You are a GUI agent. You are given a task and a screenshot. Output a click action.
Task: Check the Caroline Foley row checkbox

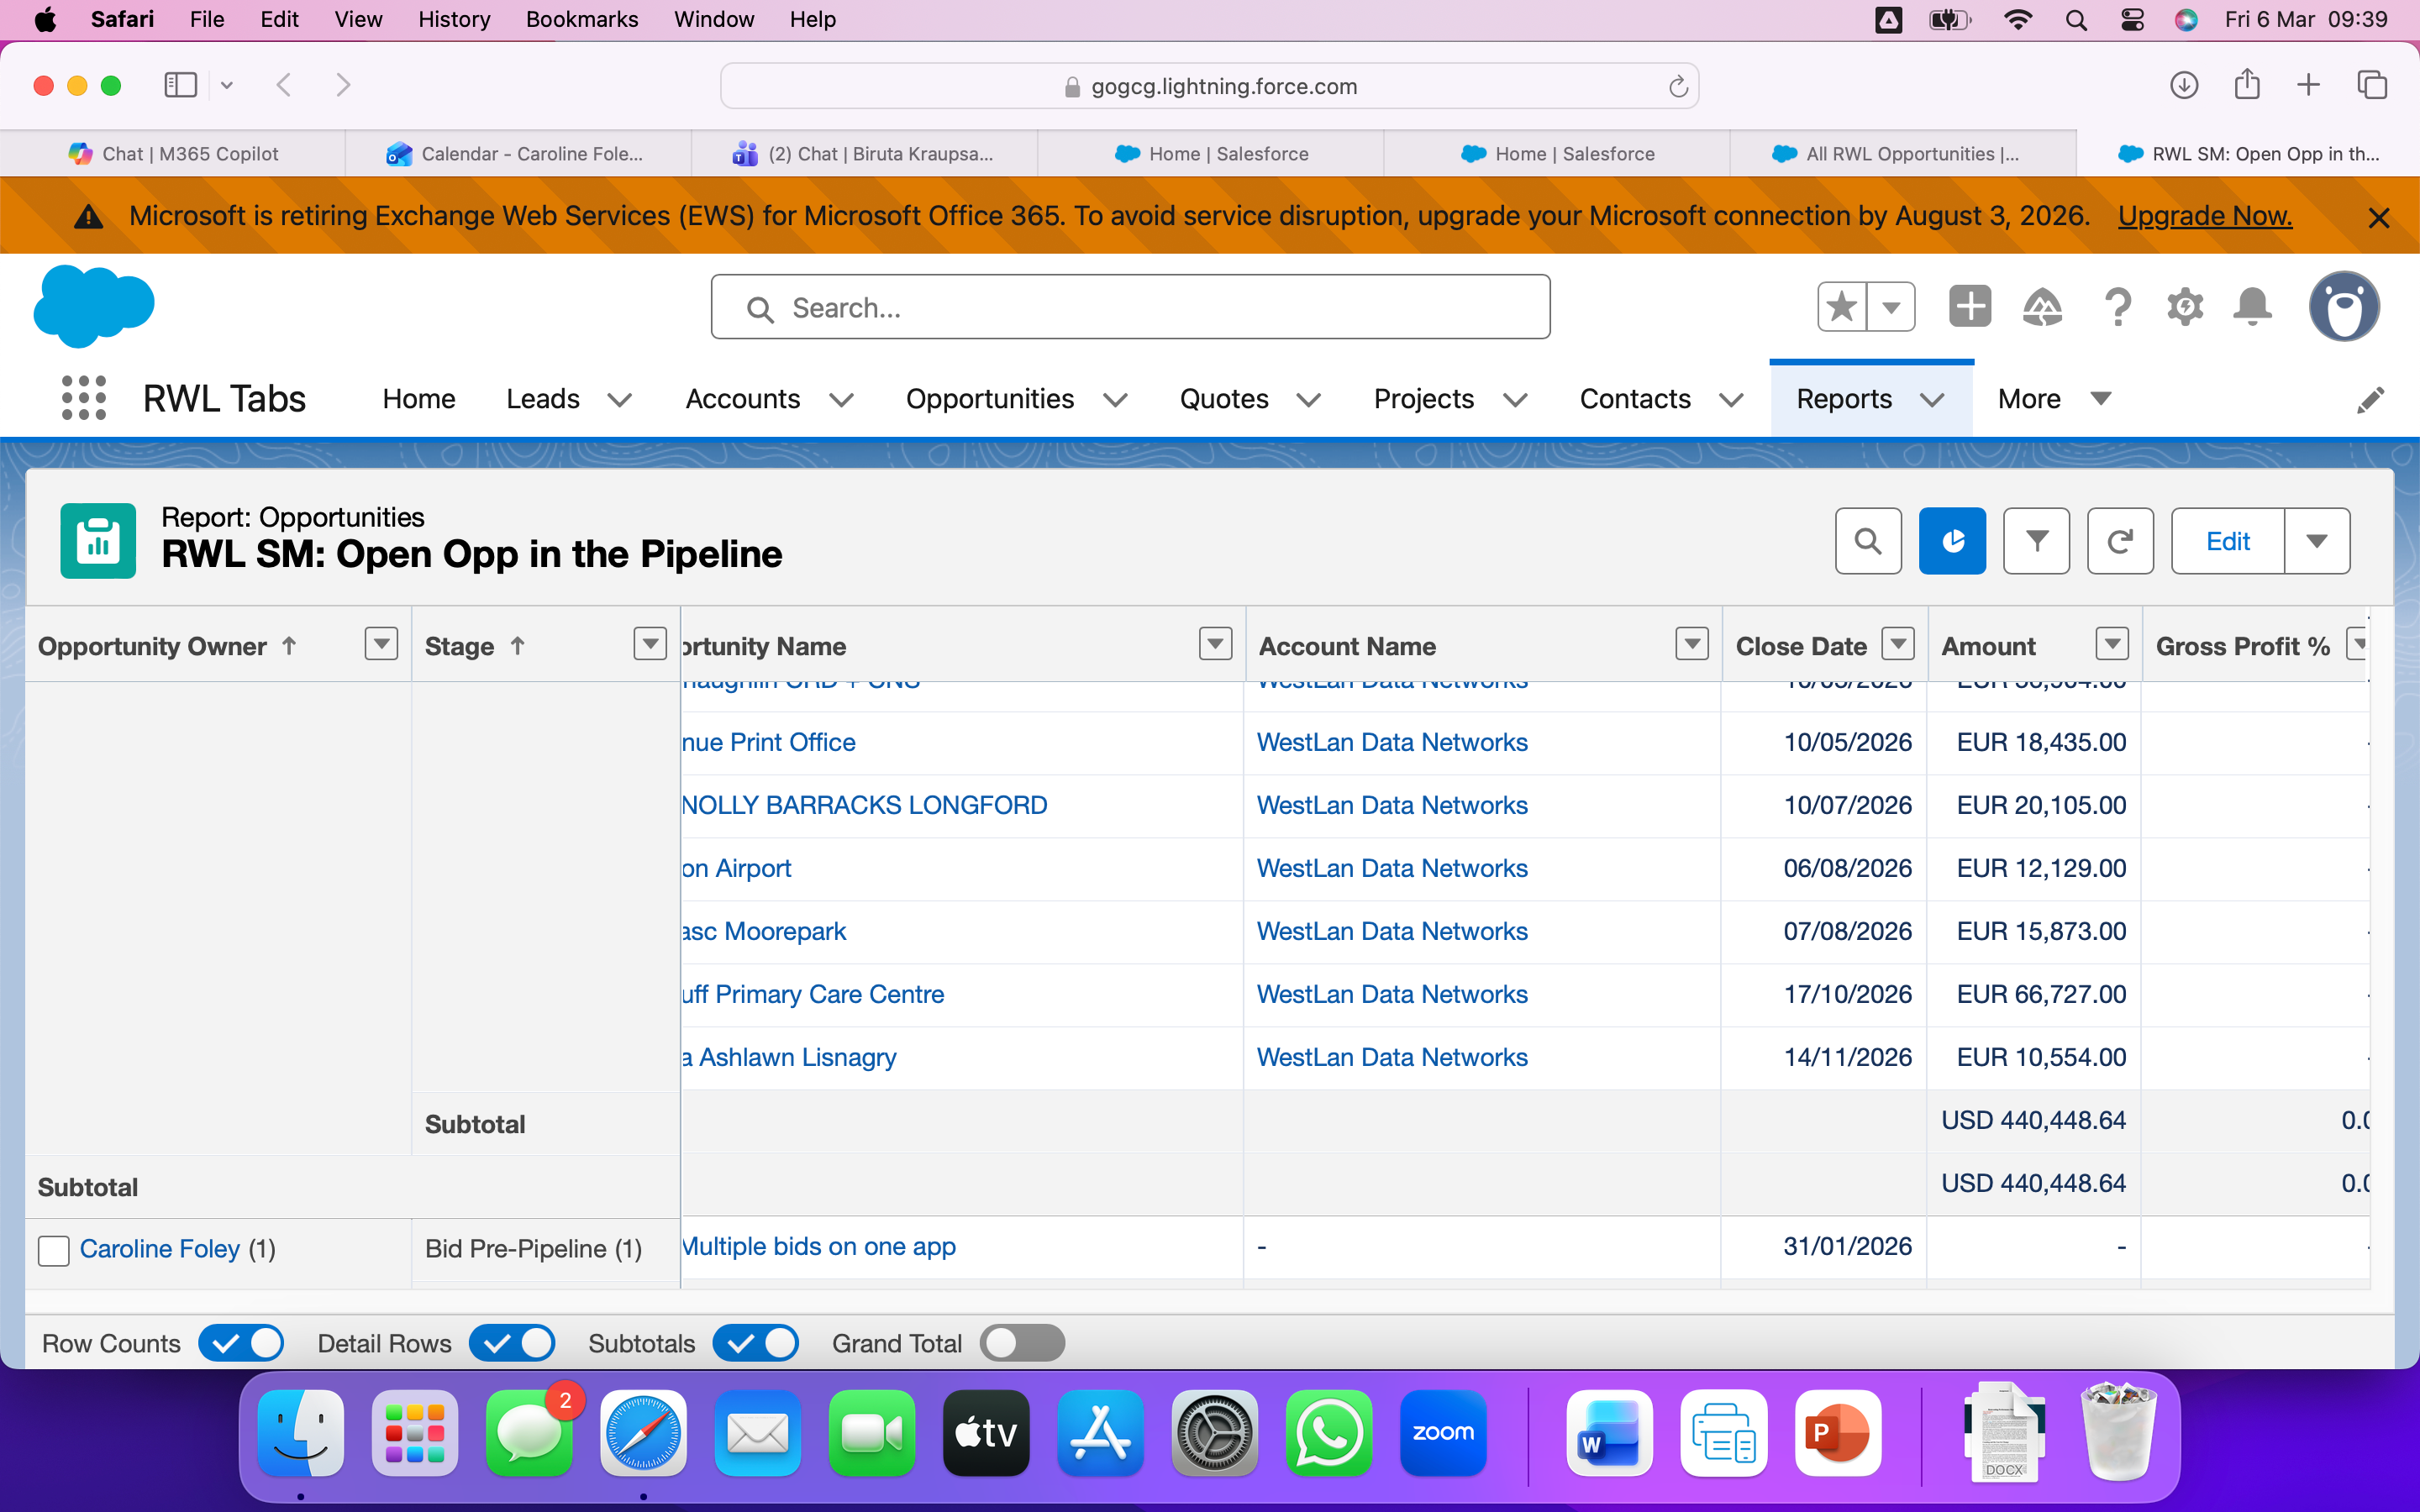pos(54,1250)
